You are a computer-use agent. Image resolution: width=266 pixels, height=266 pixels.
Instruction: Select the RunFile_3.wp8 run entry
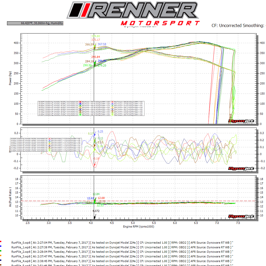pos(122,256)
